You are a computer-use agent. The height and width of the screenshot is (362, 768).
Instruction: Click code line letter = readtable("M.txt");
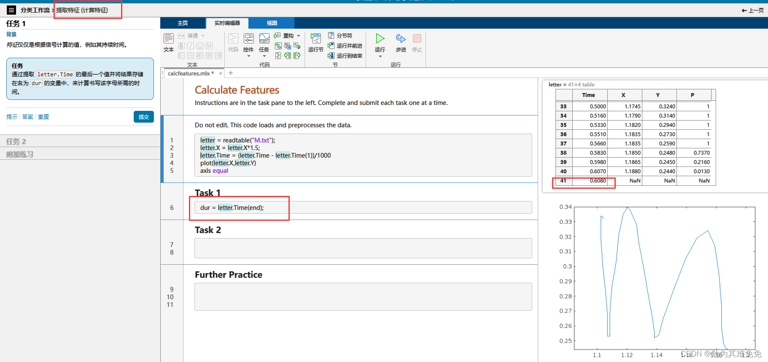tap(237, 140)
